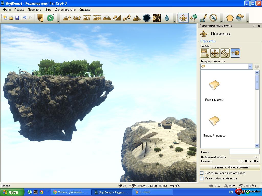Select the water drop tool
Viewport: 262px width, 196px height.
(x=167, y=18)
